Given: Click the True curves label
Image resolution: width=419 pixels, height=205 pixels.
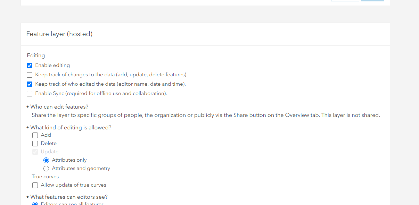Looking at the screenshot, I should coord(45,177).
